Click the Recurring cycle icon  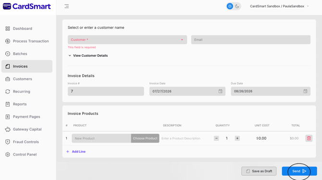click(x=8, y=91)
